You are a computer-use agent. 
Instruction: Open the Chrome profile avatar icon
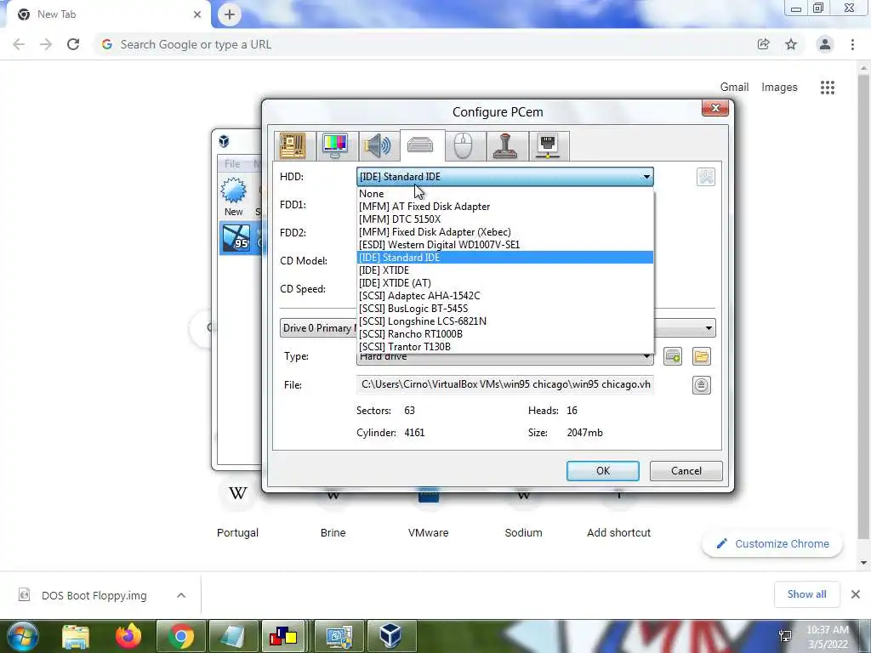(825, 44)
